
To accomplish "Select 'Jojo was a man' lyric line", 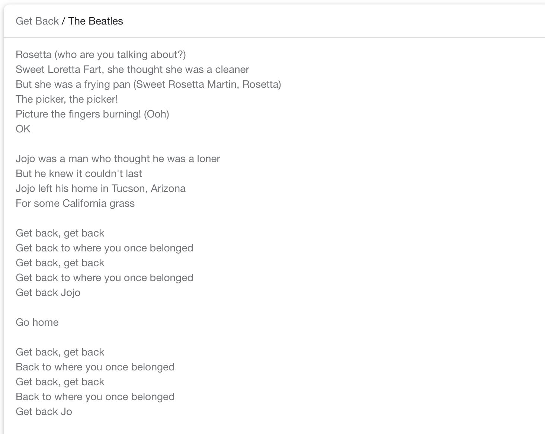I will 118,159.
